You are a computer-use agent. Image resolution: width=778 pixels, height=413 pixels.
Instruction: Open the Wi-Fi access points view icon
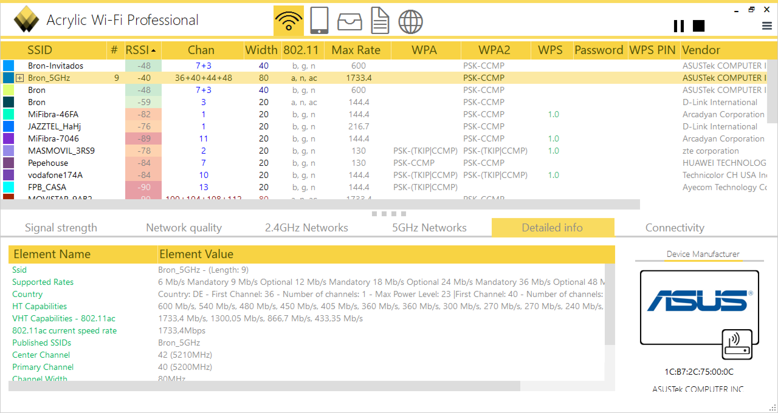click(288, 21)
